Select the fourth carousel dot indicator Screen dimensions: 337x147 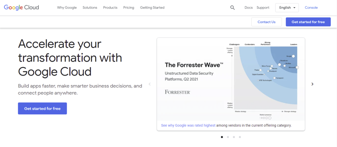click(240, 137)
